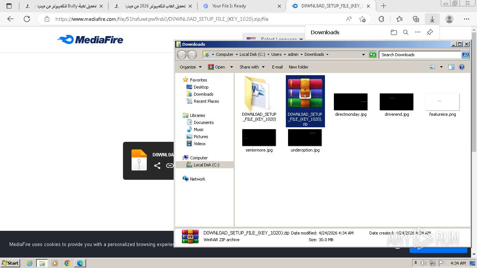The width and height of the screenshot is (477, 268).
Task: Open the Favorites list icon
Action: tap(399, 19)
